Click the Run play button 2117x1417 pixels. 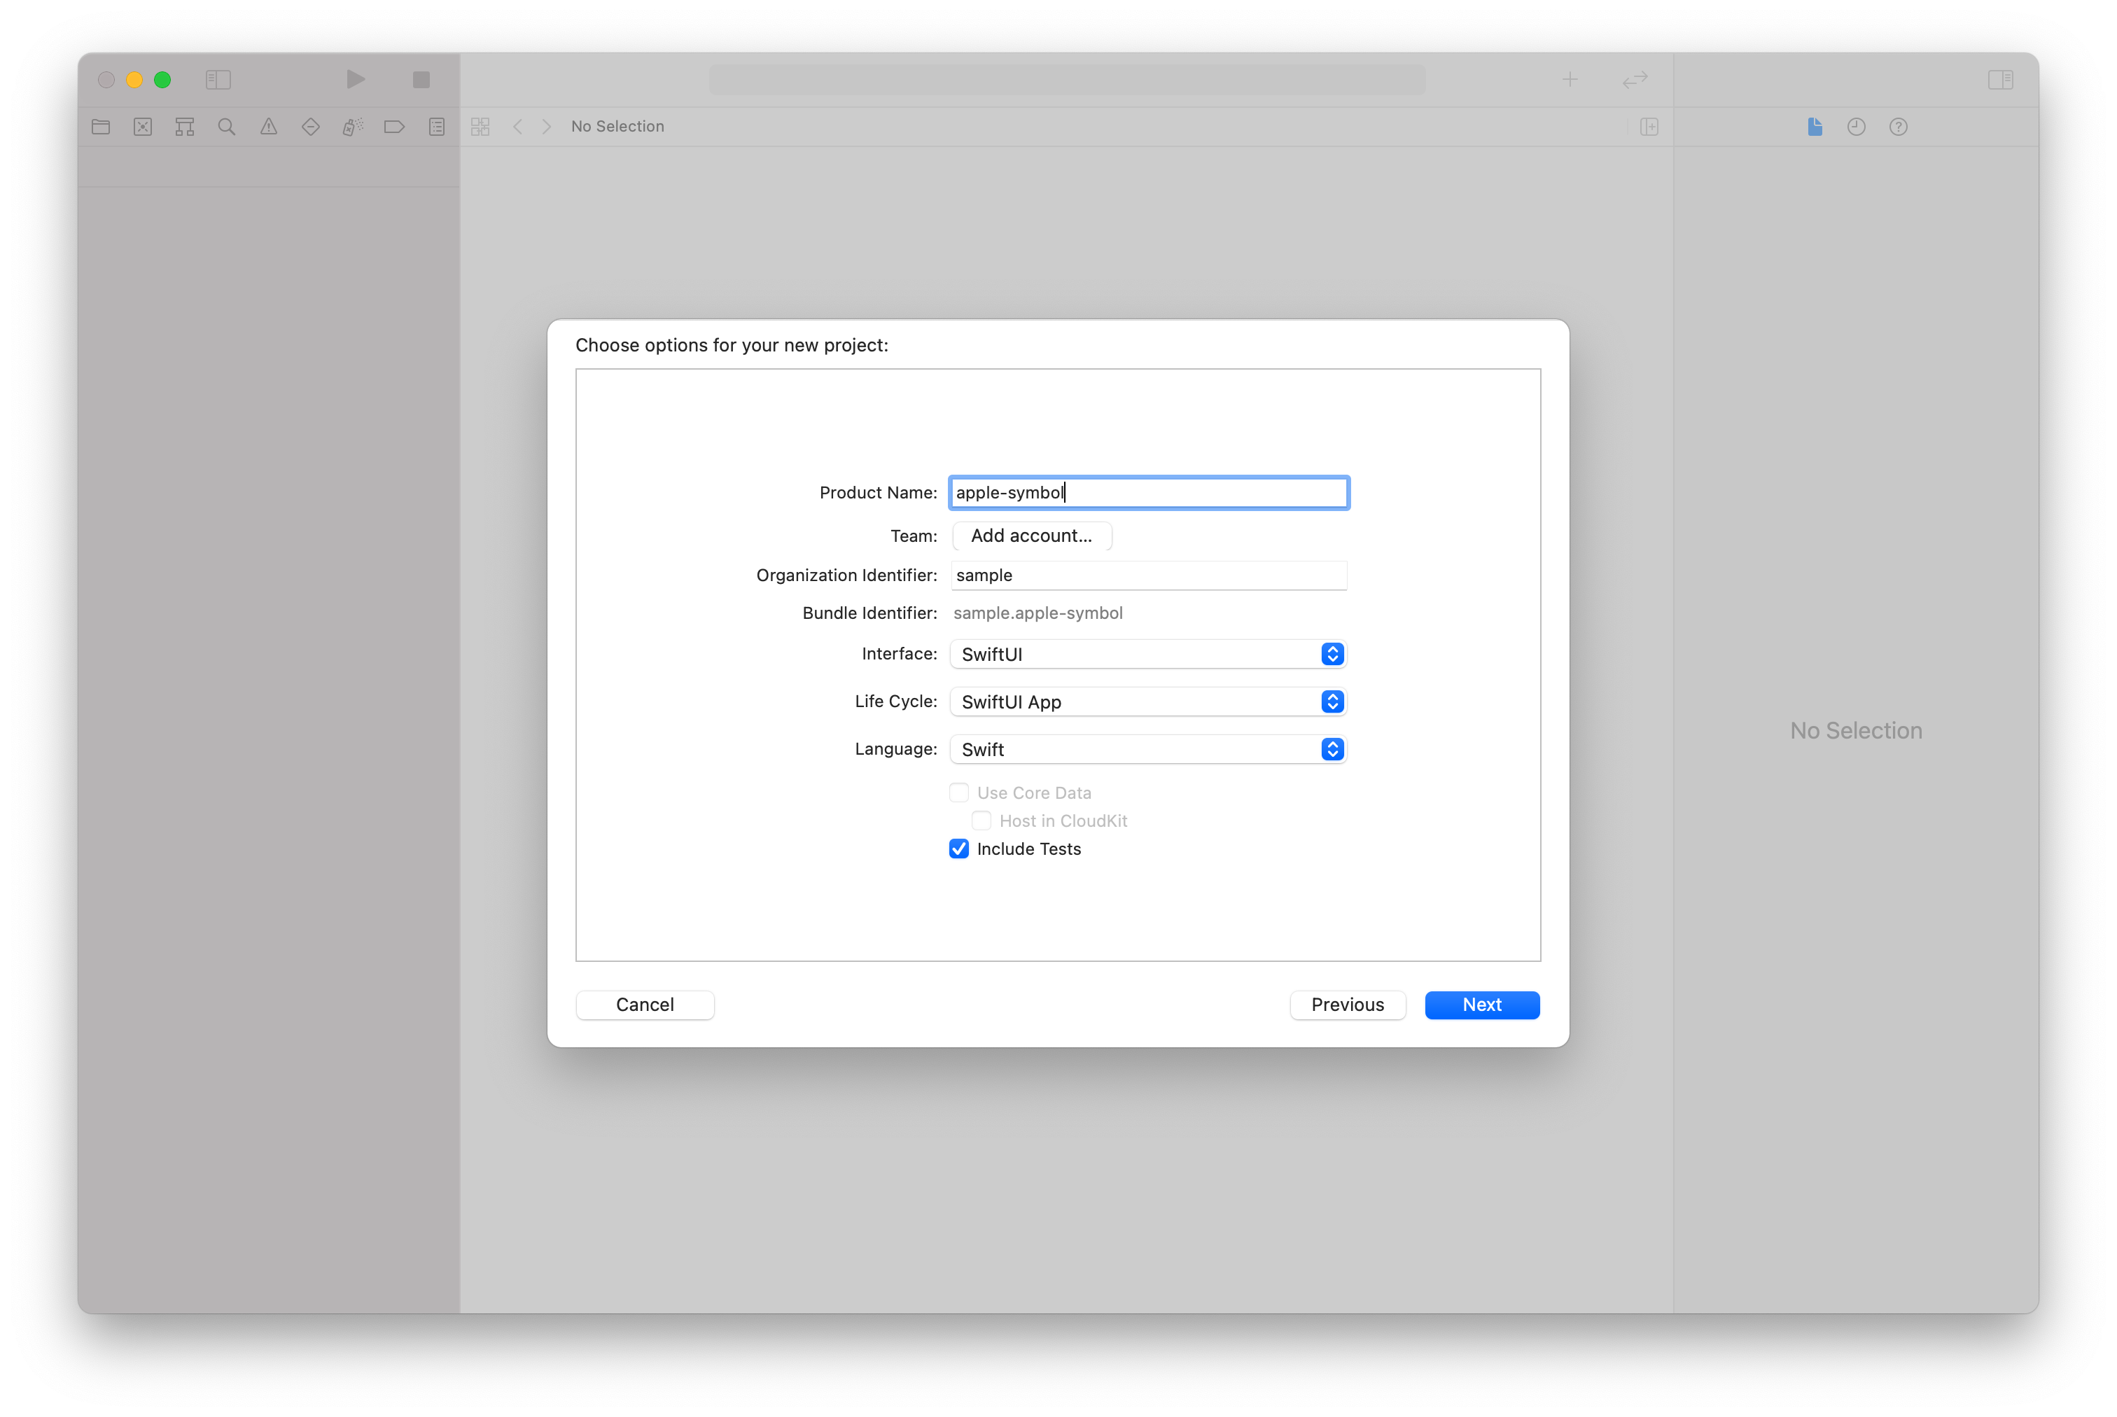coord(356,80)
